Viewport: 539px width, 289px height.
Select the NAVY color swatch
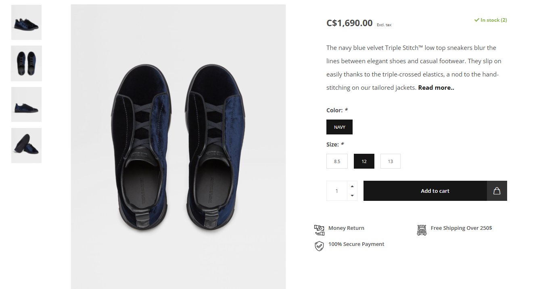coord(339,127)
